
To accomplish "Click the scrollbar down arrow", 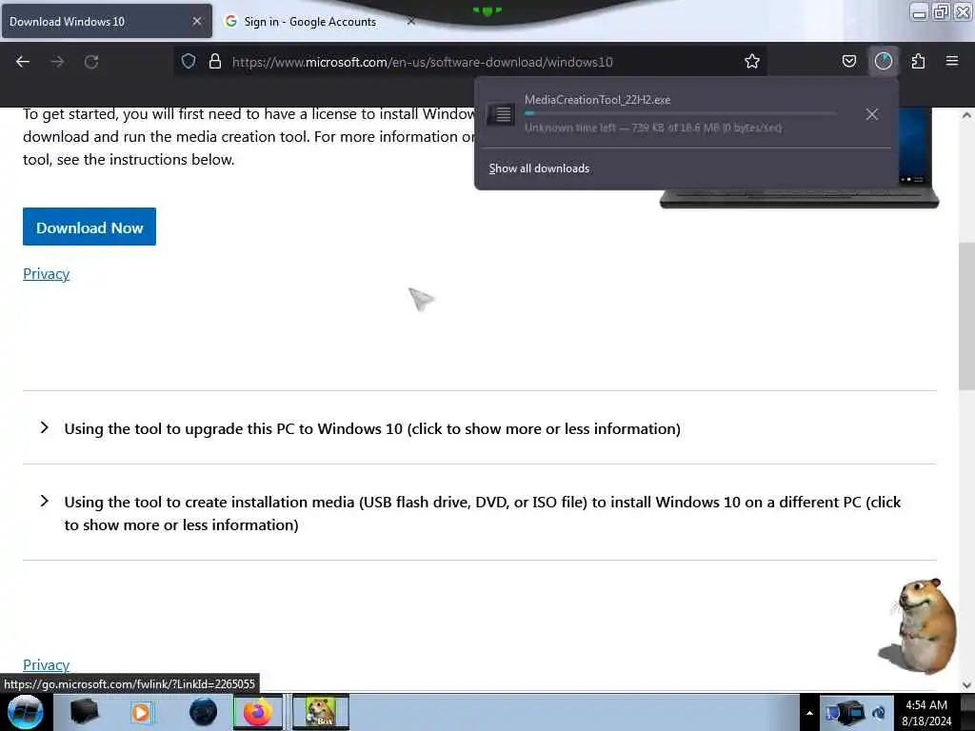I will 966,685.
